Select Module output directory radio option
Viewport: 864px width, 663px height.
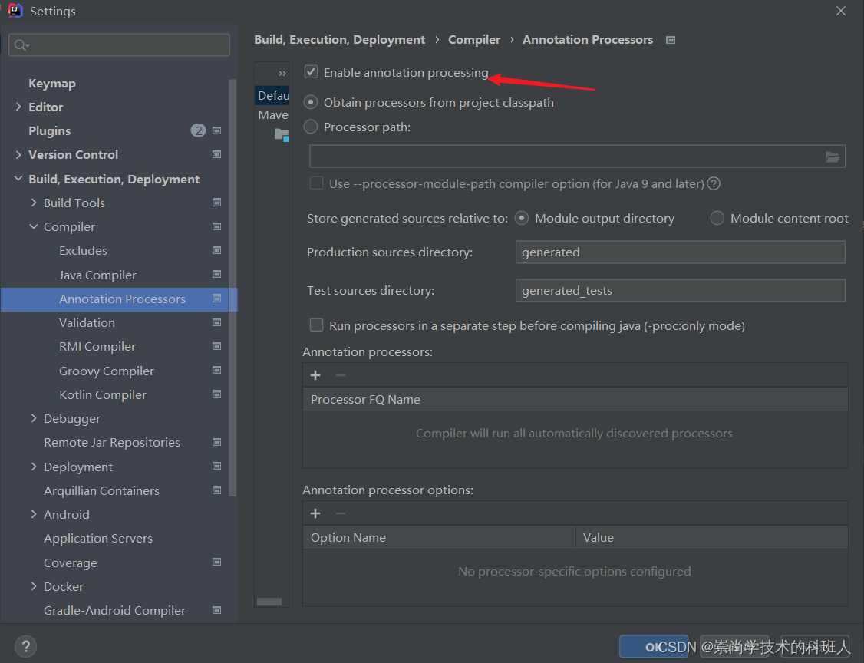pyautogui.click(x=521, y=218)
